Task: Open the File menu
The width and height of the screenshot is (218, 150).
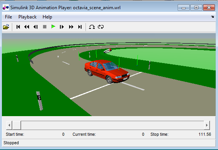Action: (x=8, y=17)
